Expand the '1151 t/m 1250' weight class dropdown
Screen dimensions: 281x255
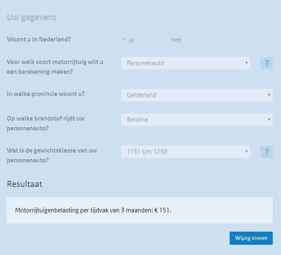tap(185, 152)
